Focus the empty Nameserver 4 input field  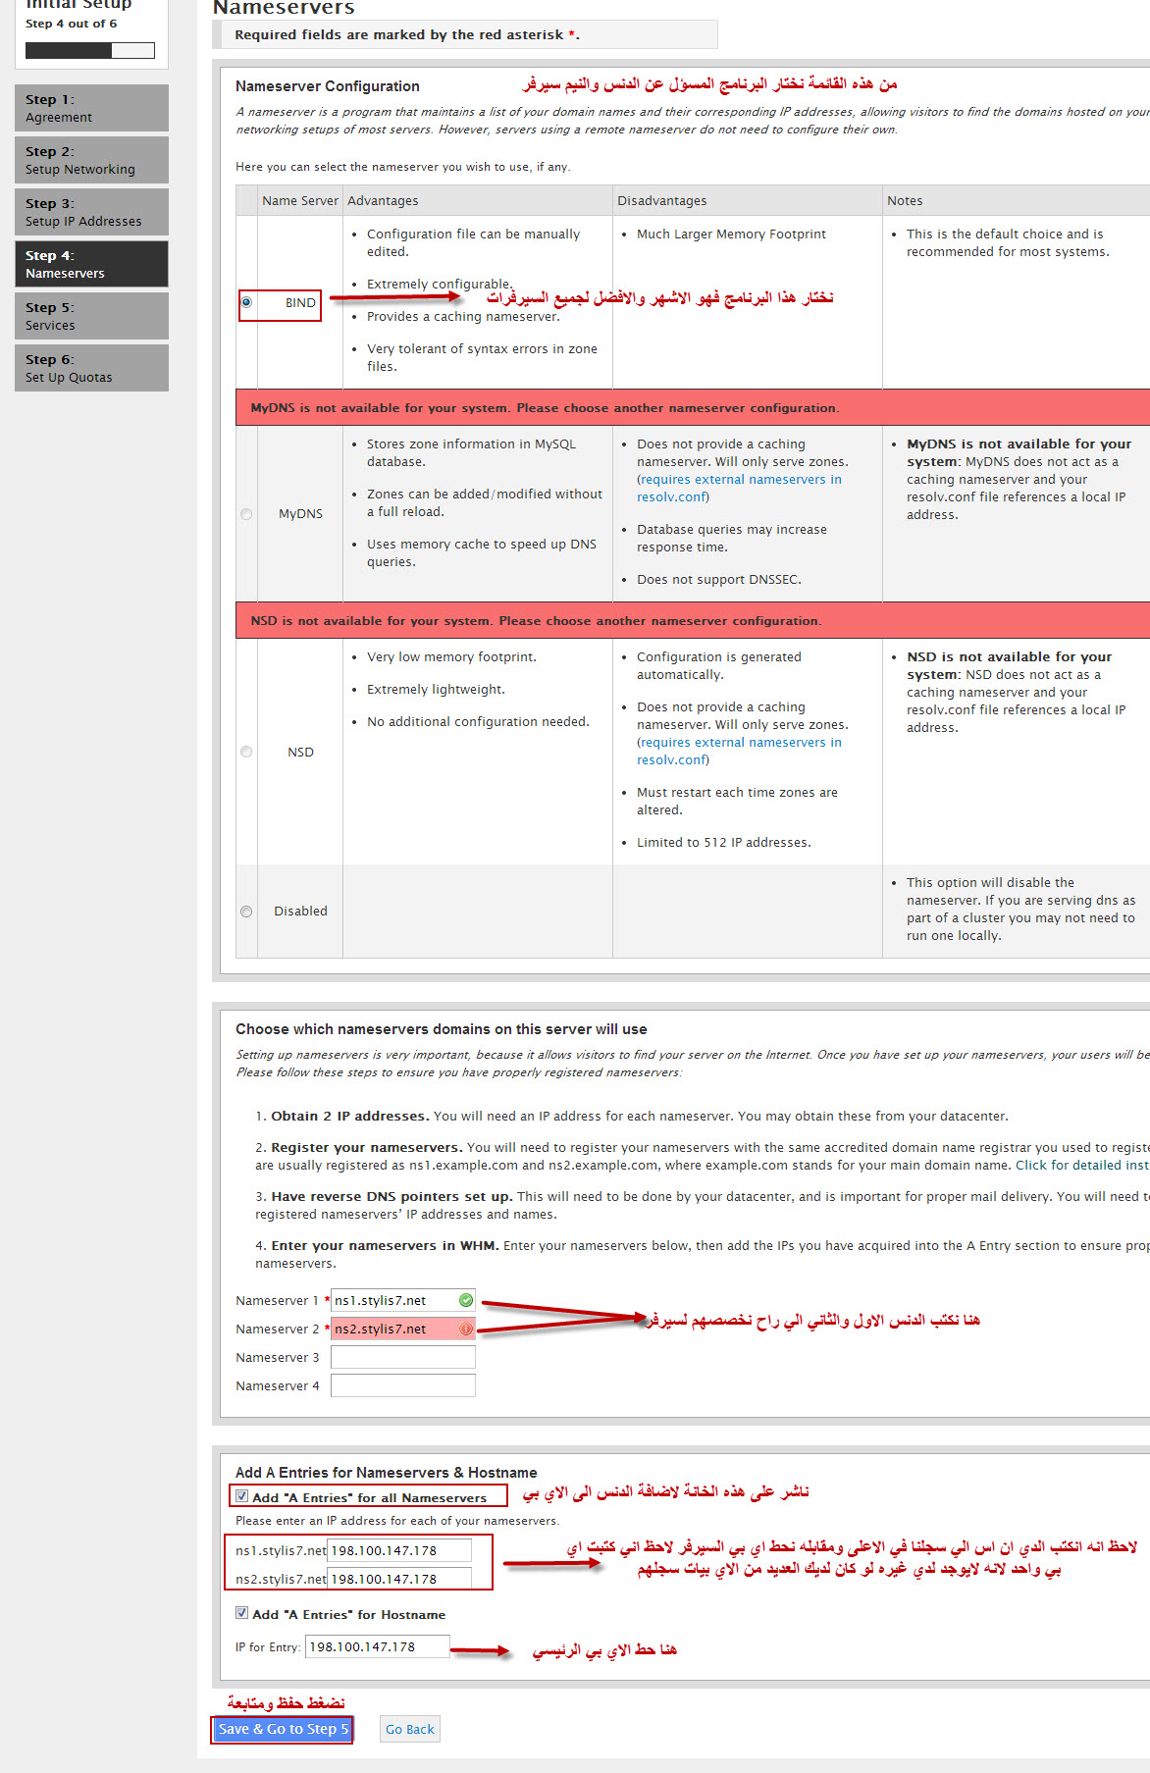[x=403, y=1385]
